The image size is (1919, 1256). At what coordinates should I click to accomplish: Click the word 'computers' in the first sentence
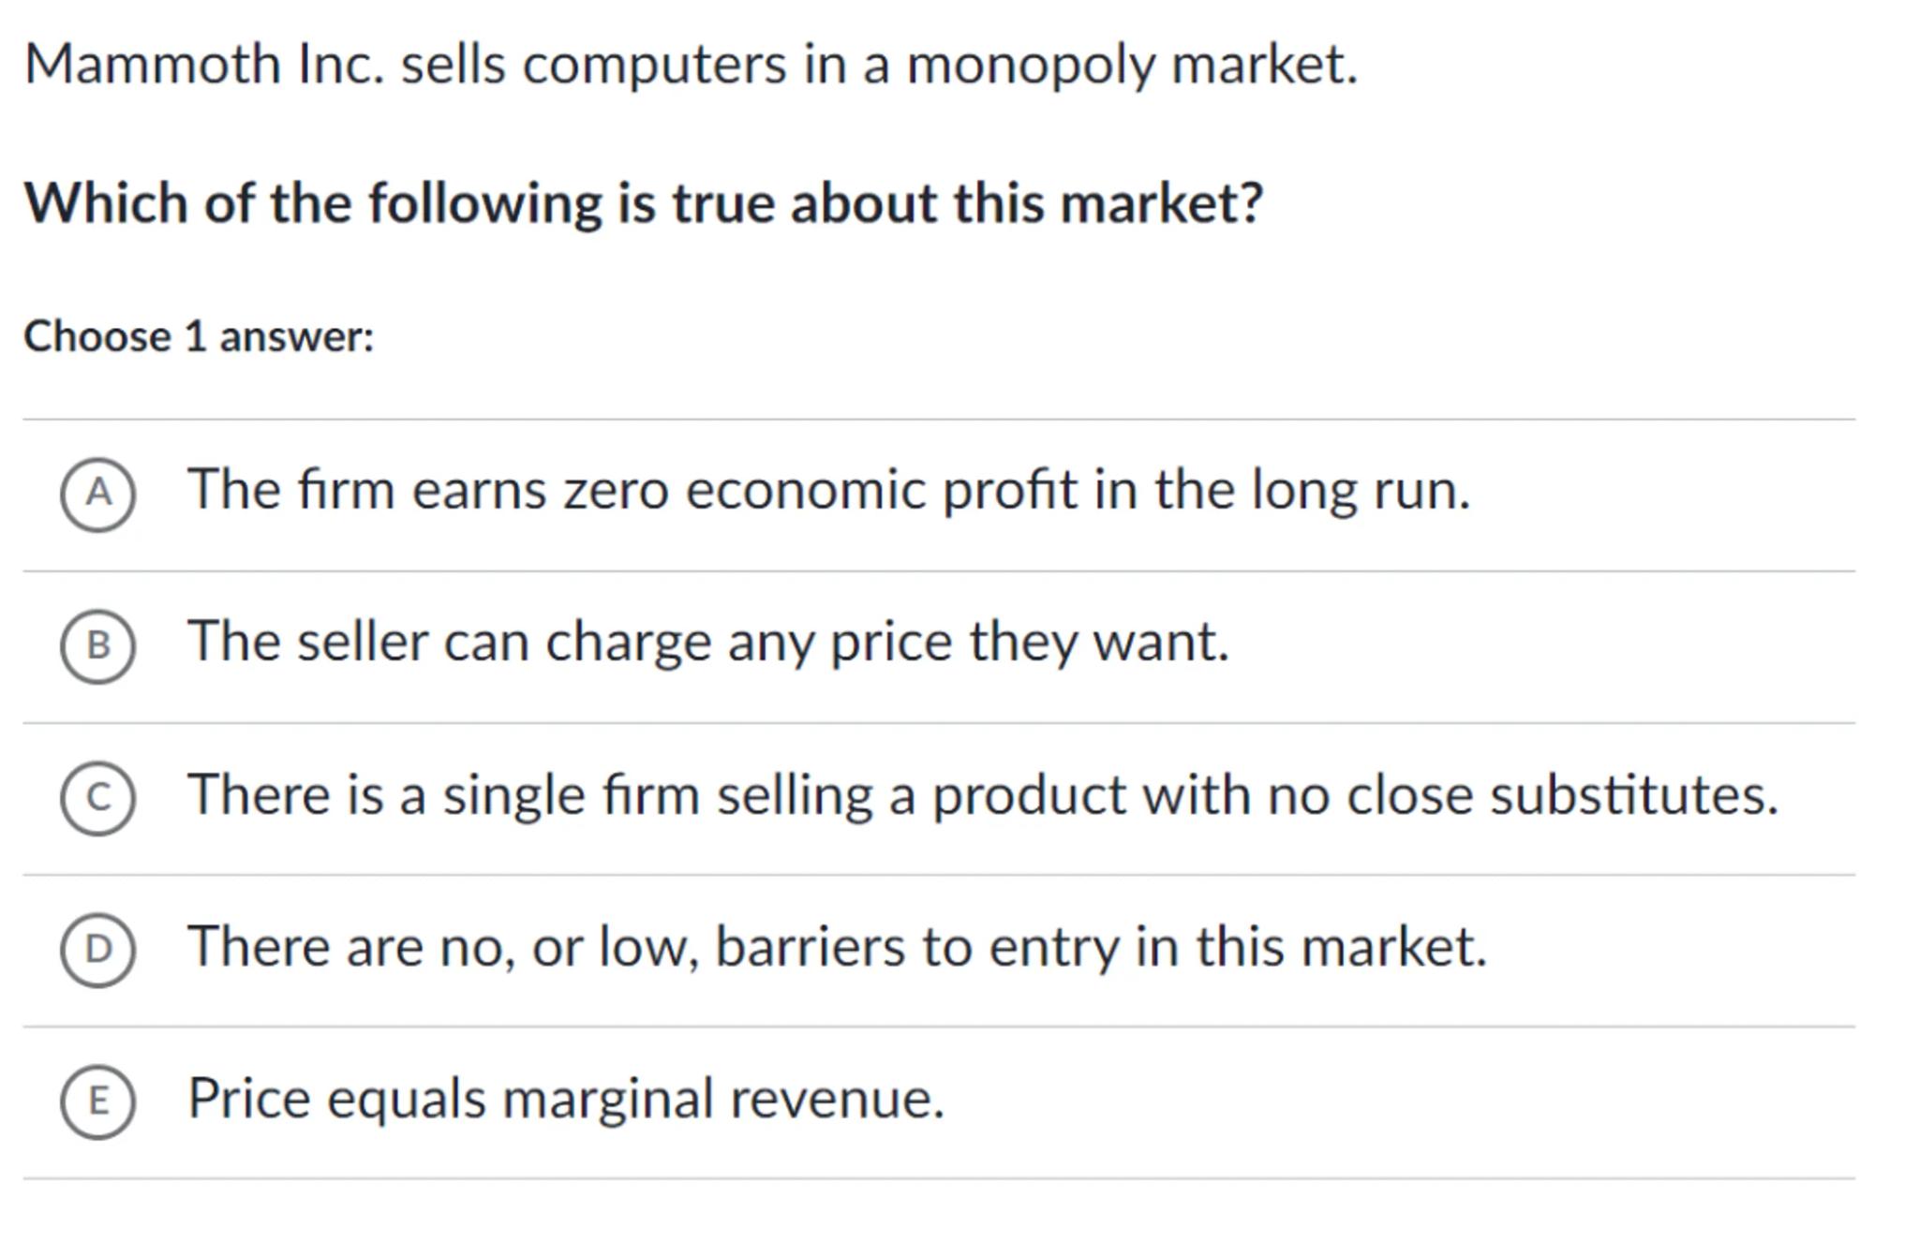coord(654,66)
